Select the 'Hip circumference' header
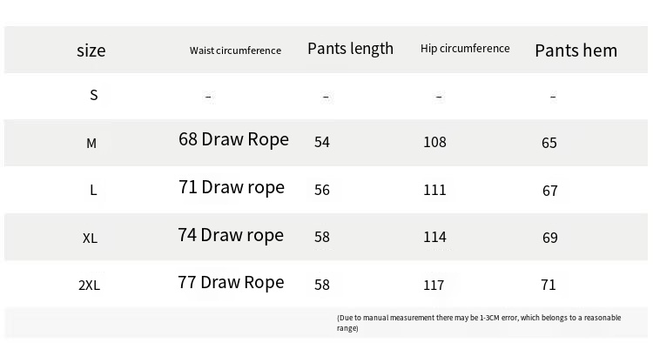The image size is (653, 343). coord(465,48)
